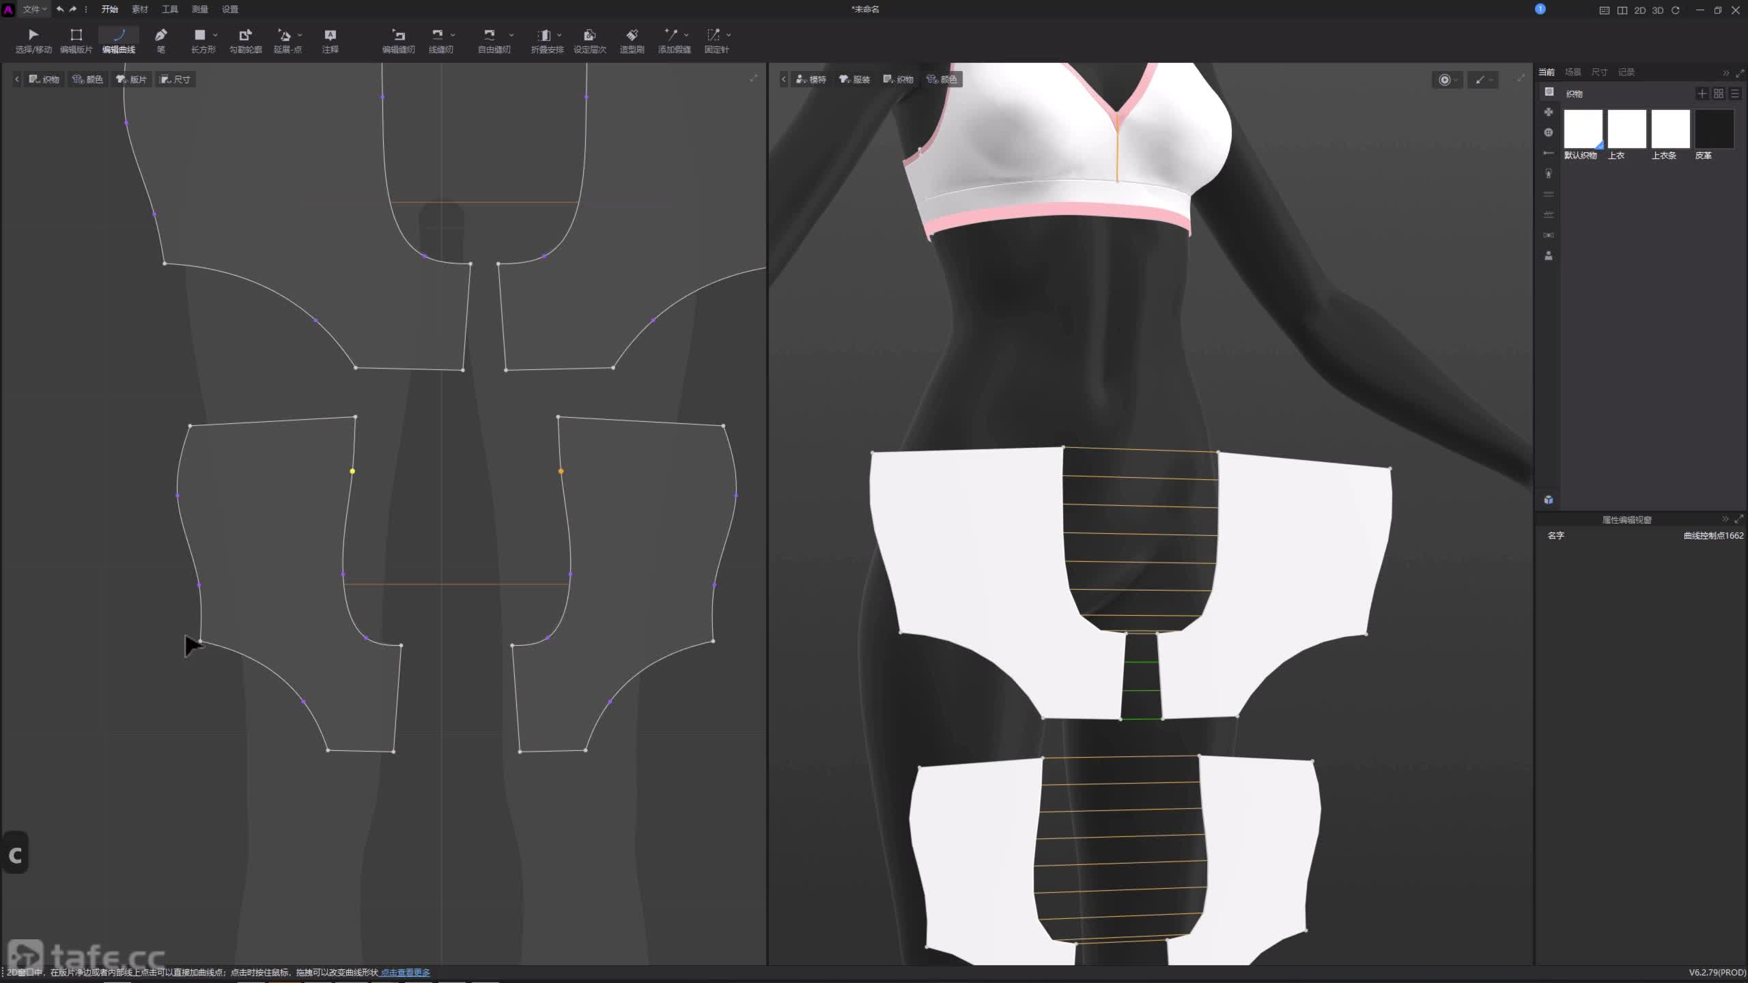This screenshot has width=1748, height=983.
Task: Open the 开始 start ribbon tab
Action: pyautogui.click(x=109, y=9)
